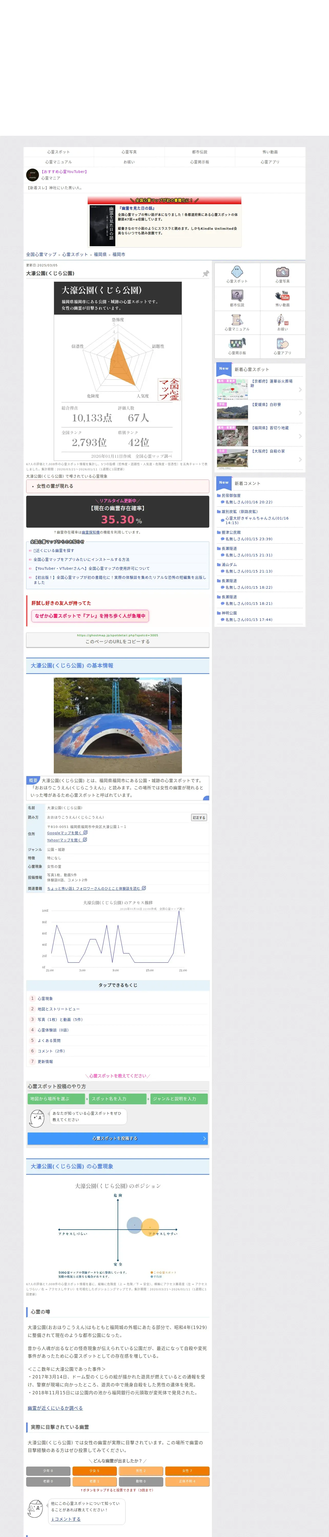Jump to 心霊現象 in the table of contents

(45, 998)
